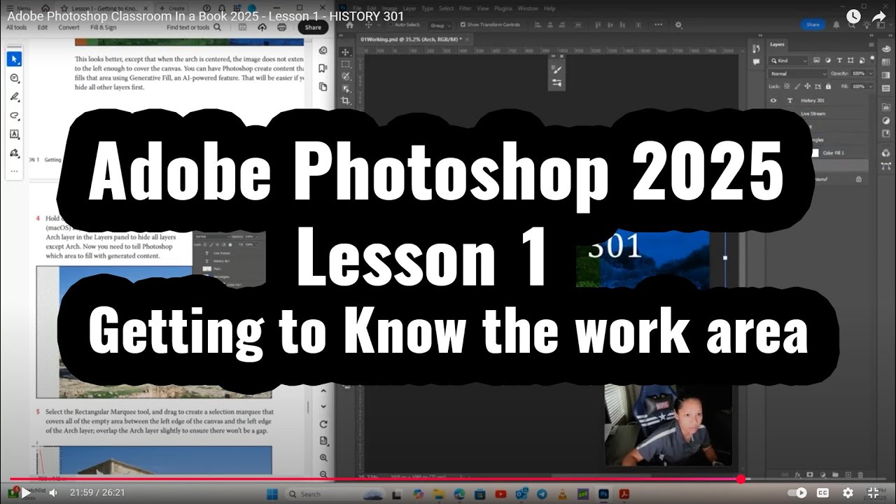Select Photoshop's Move tool
The height and width of the screenshot is (504, 896).
pos(346,52)
